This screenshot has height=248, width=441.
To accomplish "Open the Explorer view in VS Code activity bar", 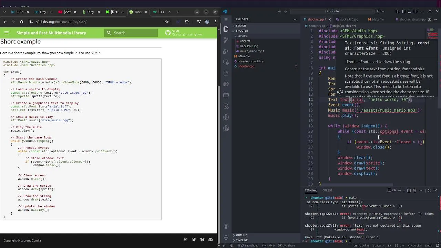I will [x=226, y=29].
